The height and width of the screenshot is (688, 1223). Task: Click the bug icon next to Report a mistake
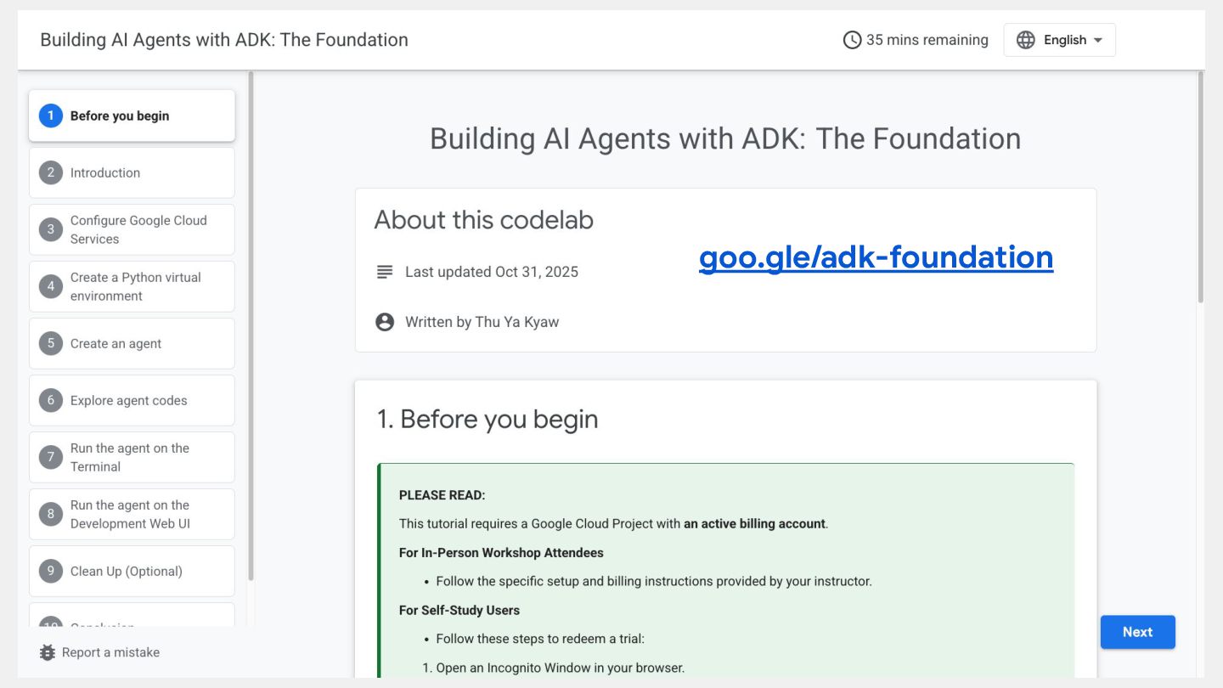[x=48, y=652]
